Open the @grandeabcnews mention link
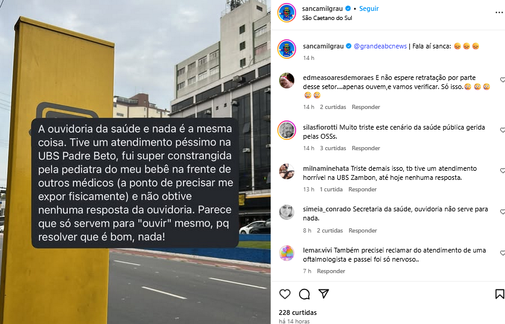The width and height of the screenshot is (505, 324). (380, 46)
